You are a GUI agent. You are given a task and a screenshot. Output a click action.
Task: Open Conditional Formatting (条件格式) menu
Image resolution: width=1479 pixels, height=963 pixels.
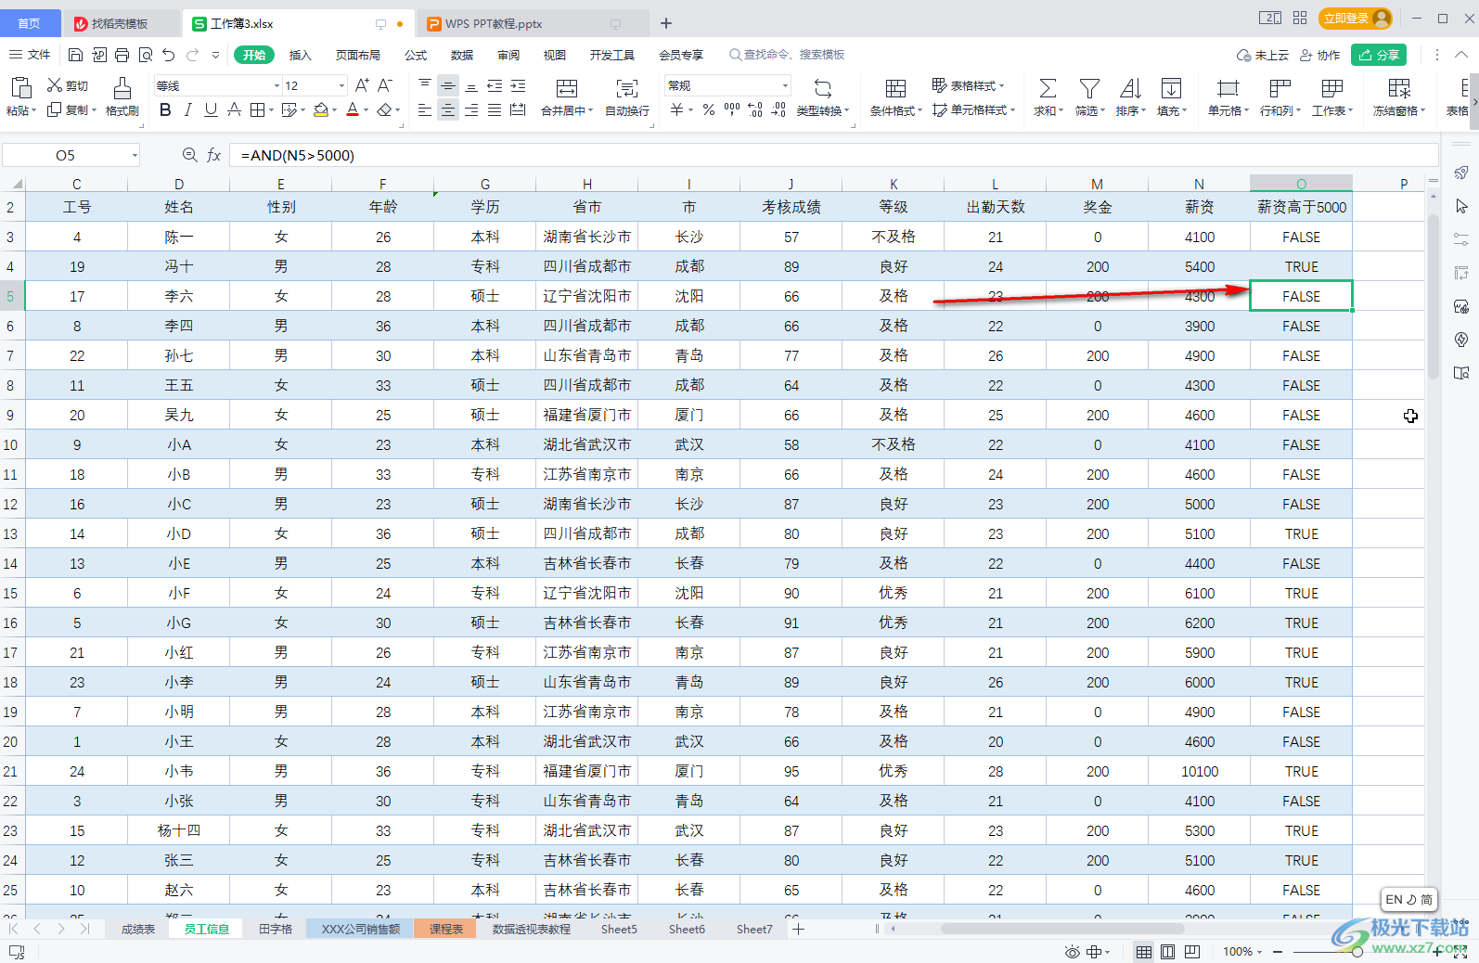895,96
